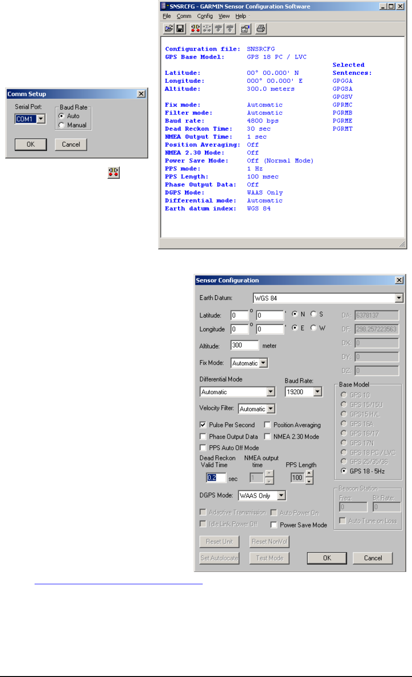Expand the Earth Datum WGS 84 dropdown

pos(399,298)
